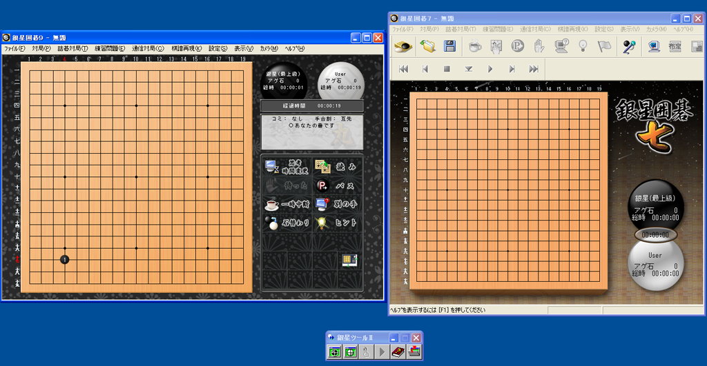This screenshot has width=707, height=366.
Task: Click 別の手 alternative move button in 銀星囲碁9
Action: click(336, 204)
